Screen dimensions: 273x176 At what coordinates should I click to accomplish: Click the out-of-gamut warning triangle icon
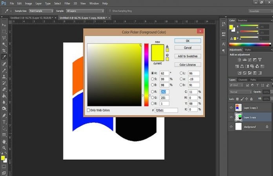(167, 46)
